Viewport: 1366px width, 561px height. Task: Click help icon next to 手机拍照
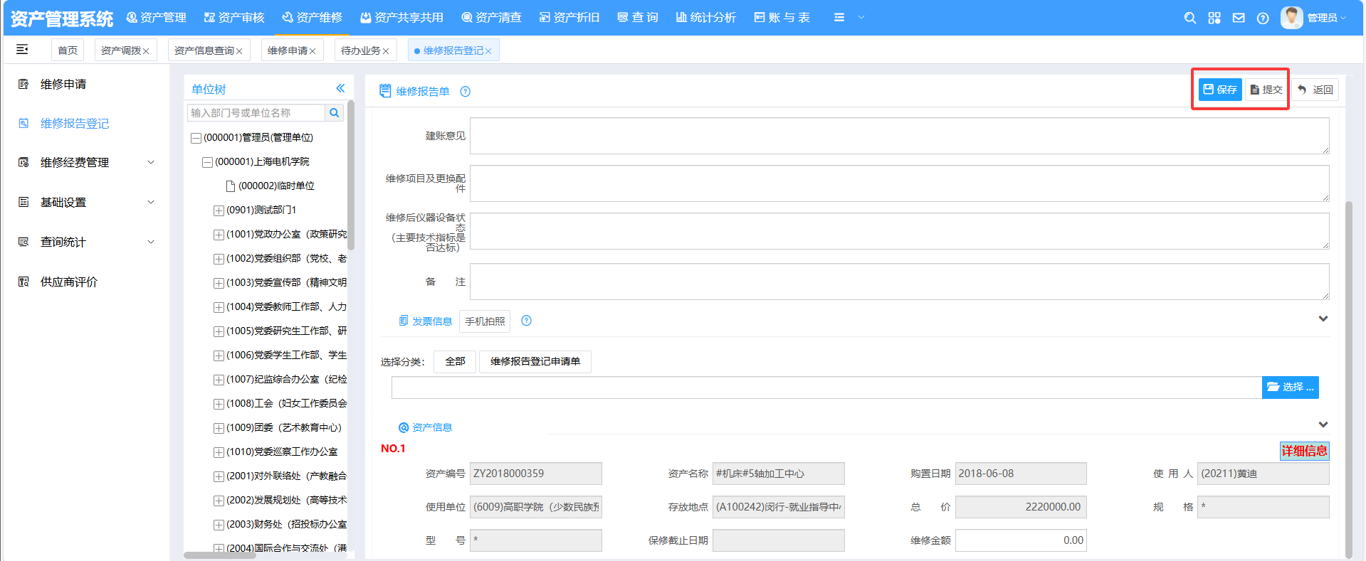[x=527, y=321]
